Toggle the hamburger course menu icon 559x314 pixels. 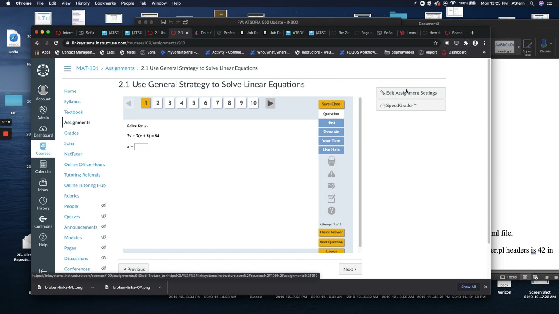pos(67,68)
